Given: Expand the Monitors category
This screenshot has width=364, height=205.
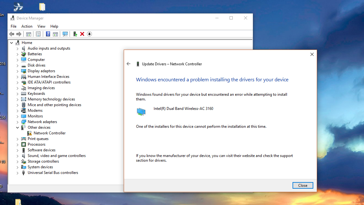Looking at the screenshot, I should click(x=17, y=116).
